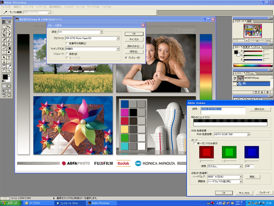This screenshot has width=274, height=206.
Task: Enable 単一ガンマのみ表示 checkbox
Action: click(195, 144)
